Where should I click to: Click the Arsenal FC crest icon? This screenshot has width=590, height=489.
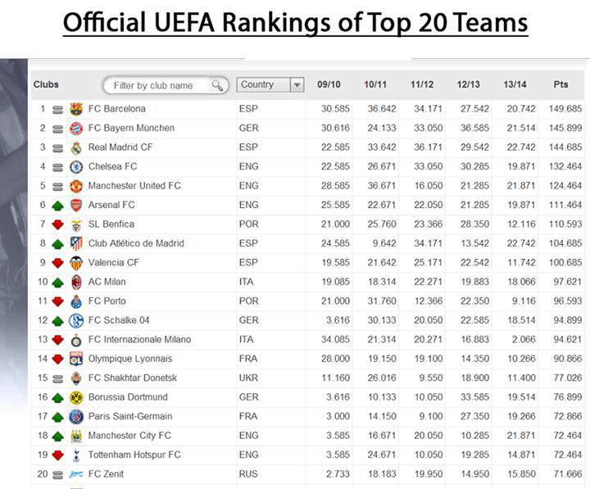point(76,205)
